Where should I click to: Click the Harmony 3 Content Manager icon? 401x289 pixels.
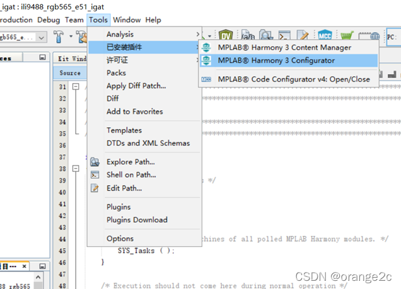(206, 47)
